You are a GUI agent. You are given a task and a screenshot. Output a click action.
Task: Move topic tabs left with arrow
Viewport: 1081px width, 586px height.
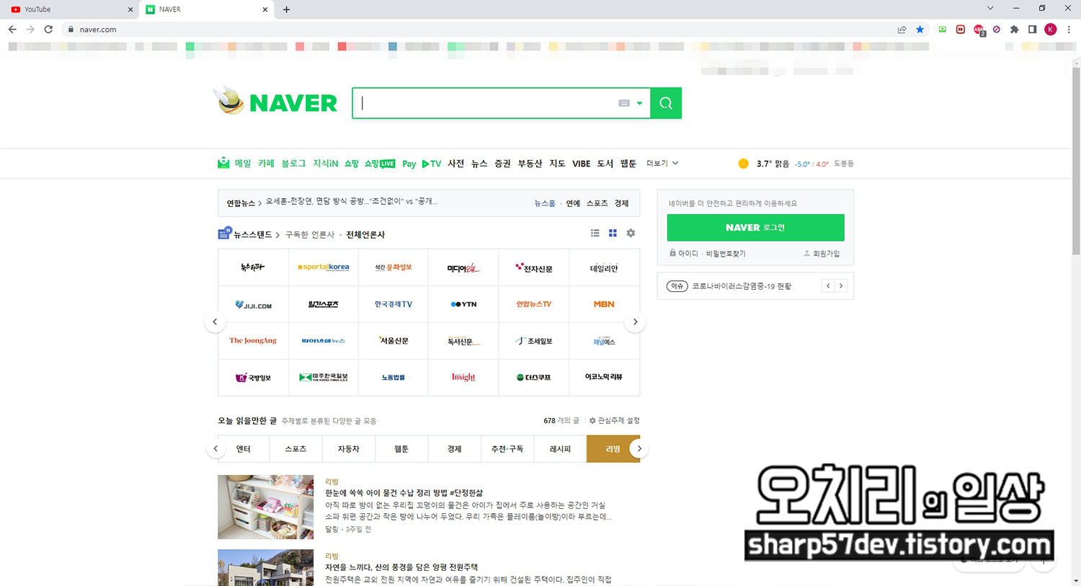coord(215,448)
